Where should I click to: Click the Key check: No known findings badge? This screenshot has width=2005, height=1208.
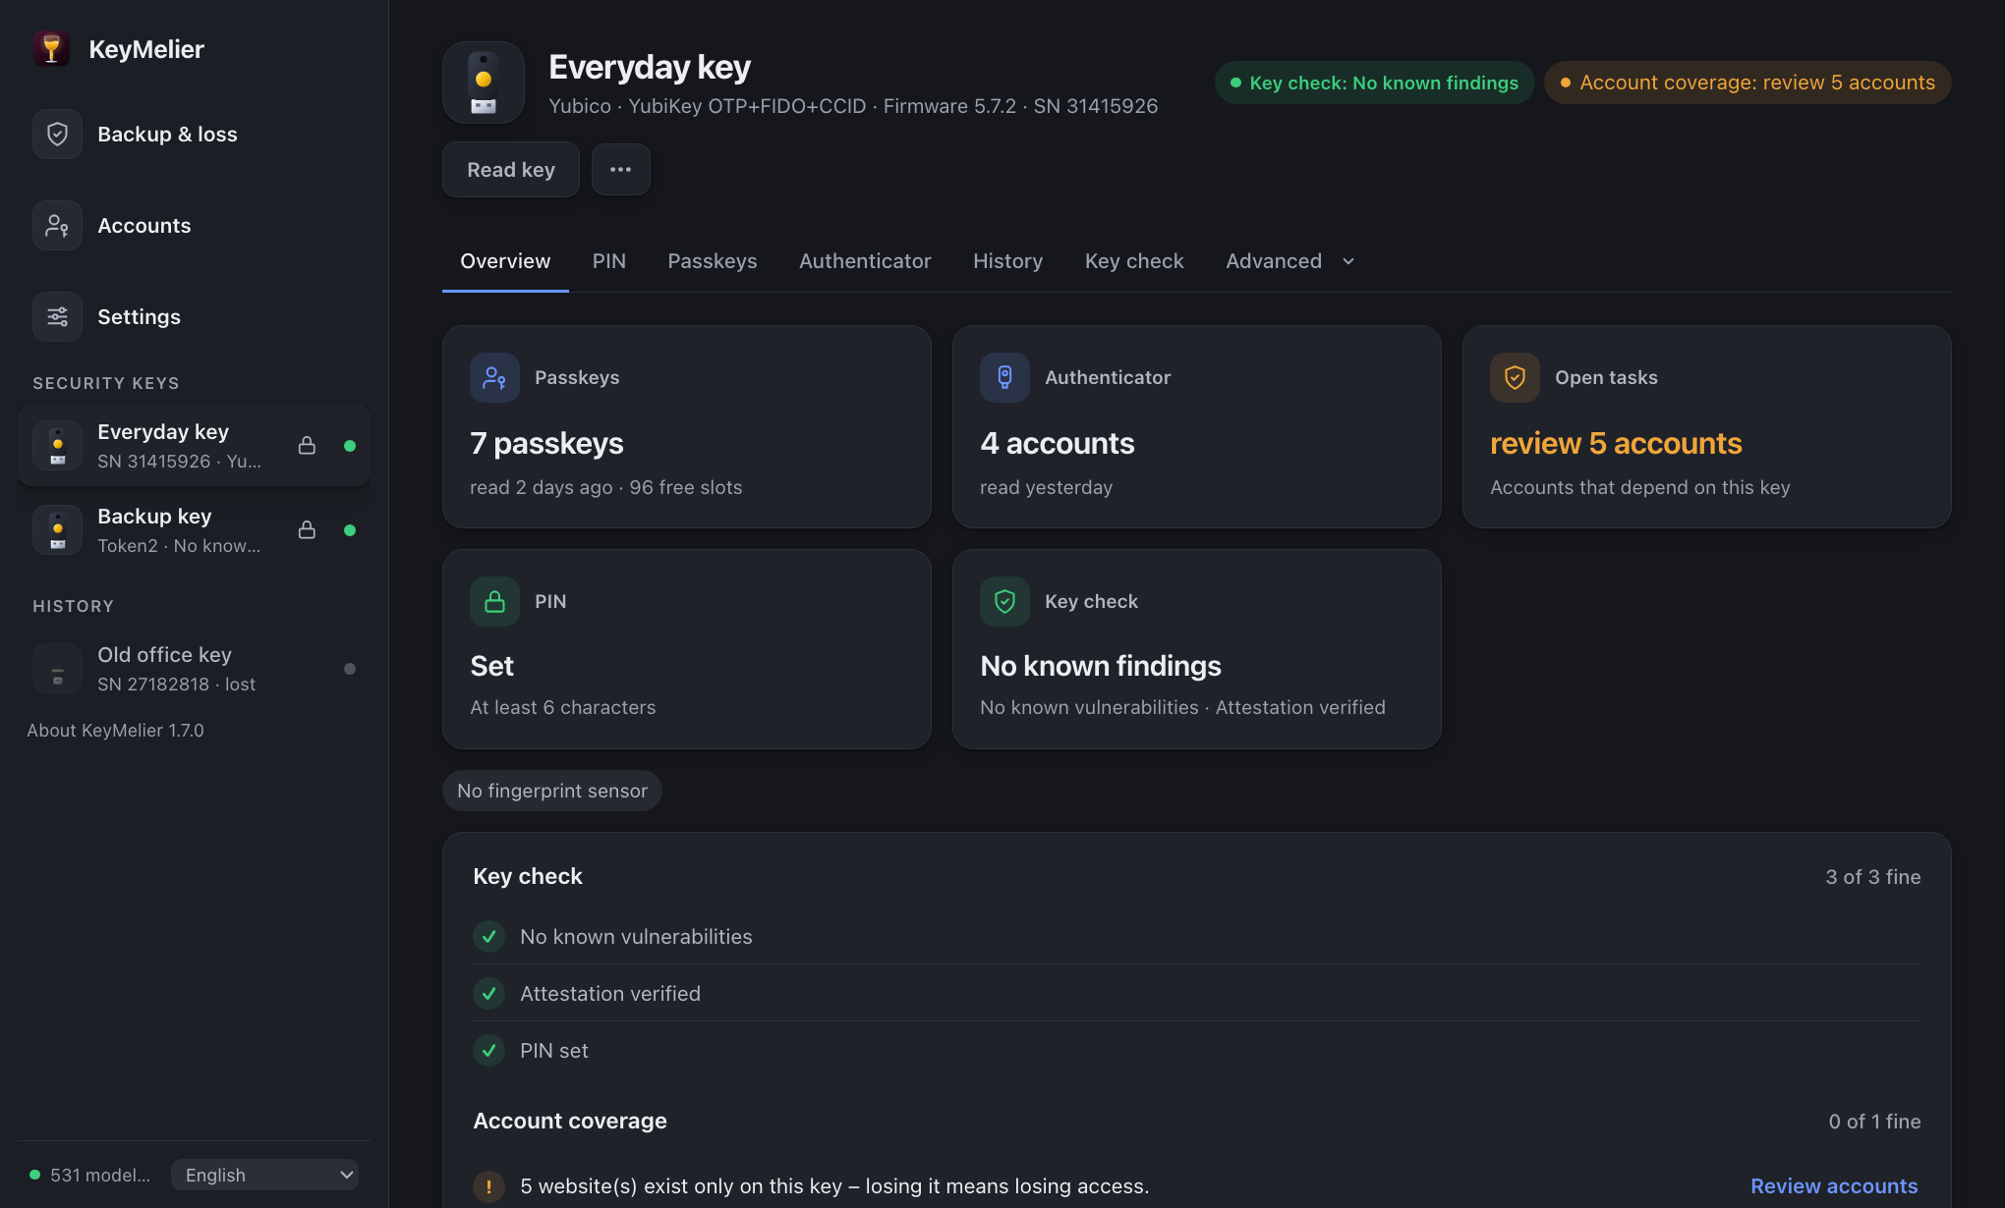[x=1374, y=83]
